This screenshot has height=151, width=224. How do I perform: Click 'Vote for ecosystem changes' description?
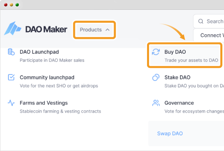[194, 111]
